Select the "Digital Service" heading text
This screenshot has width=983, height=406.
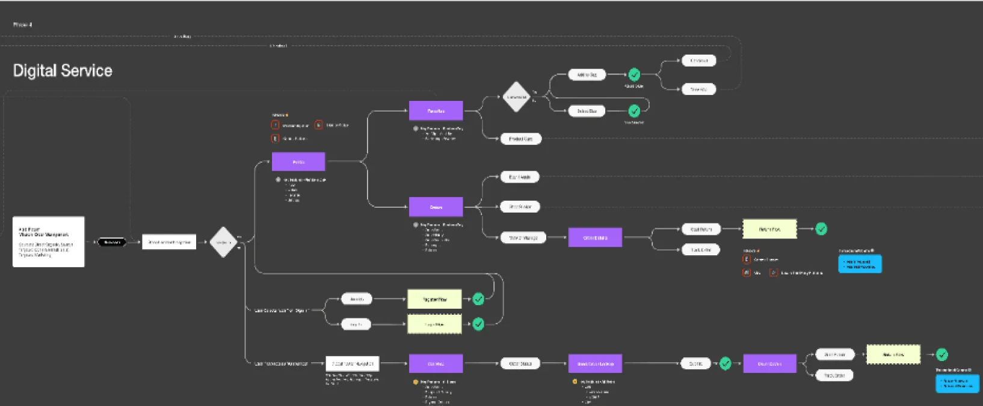63,71
